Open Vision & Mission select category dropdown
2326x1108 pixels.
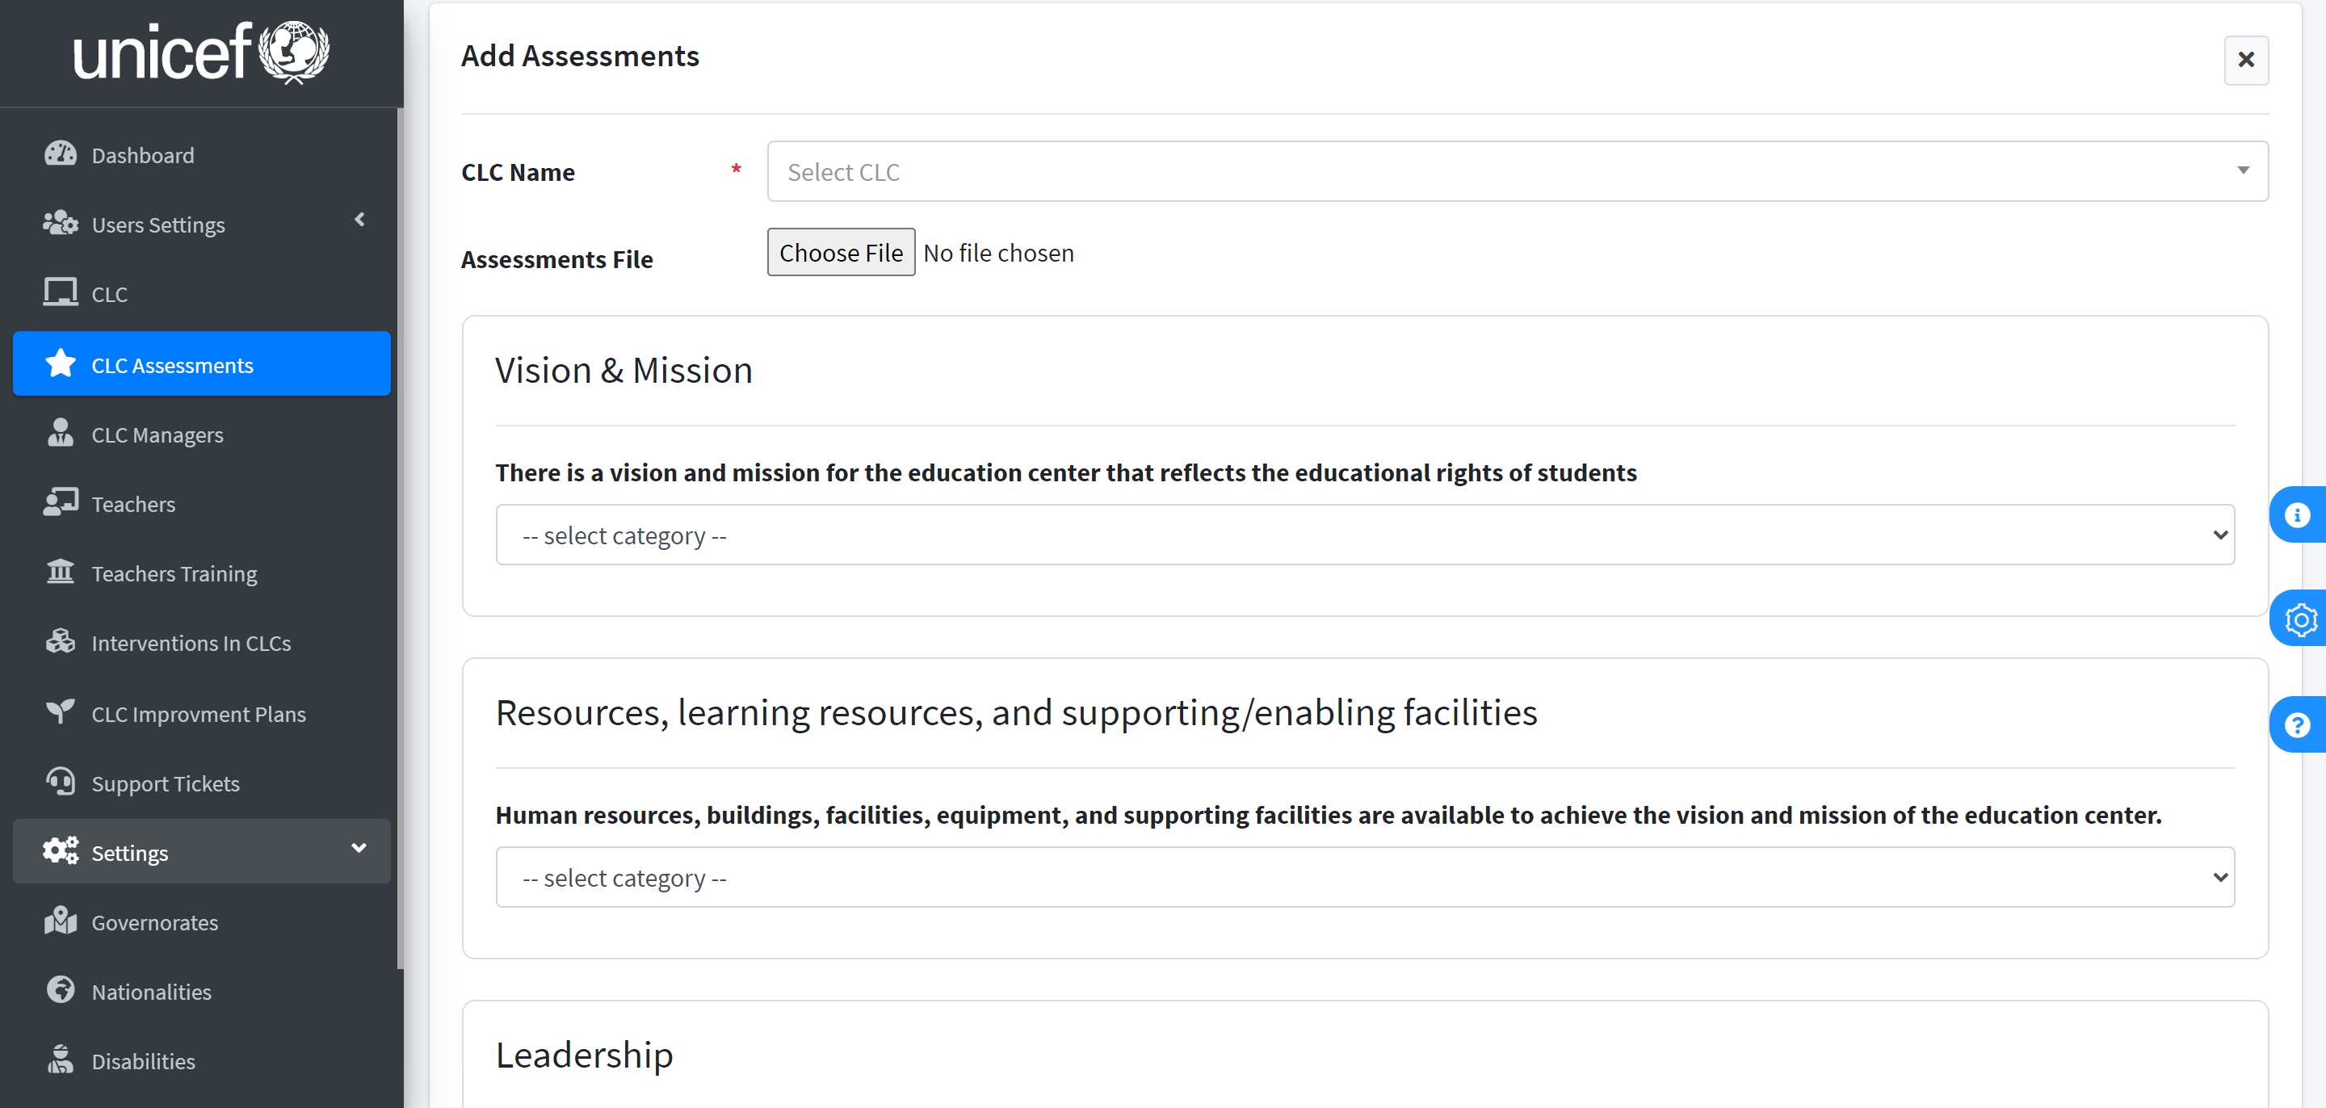[x=1365, y=535]
